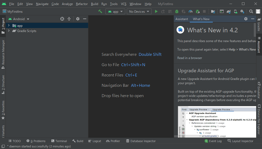262x149 pixels.
Task: Open the 6: Problems tool window
Action: pos(36,141)
